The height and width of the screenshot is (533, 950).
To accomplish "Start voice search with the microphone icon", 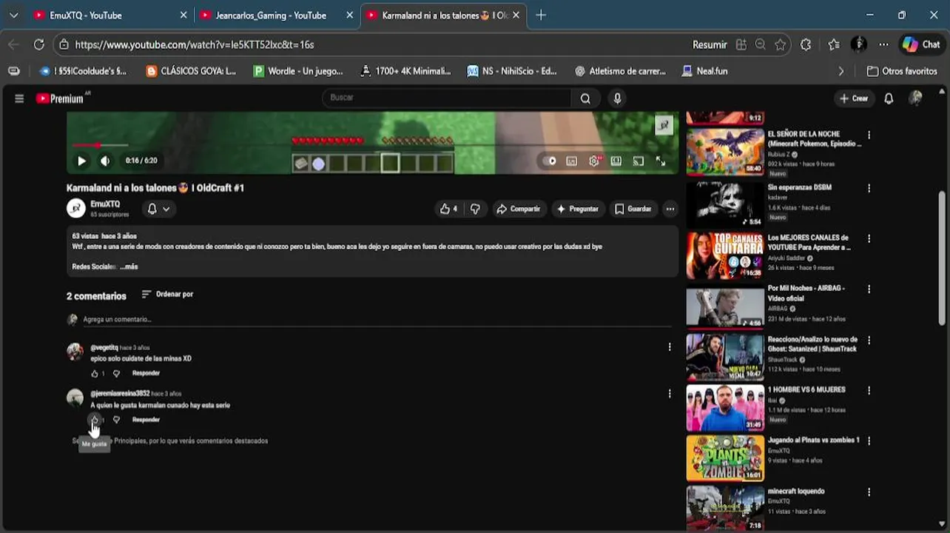I will tap(617, 98).
